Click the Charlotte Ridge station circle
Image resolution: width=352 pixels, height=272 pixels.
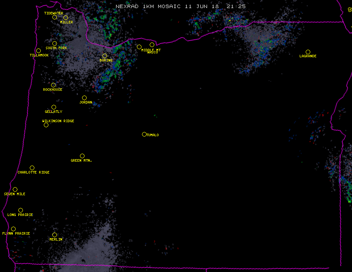pos(32,168)
